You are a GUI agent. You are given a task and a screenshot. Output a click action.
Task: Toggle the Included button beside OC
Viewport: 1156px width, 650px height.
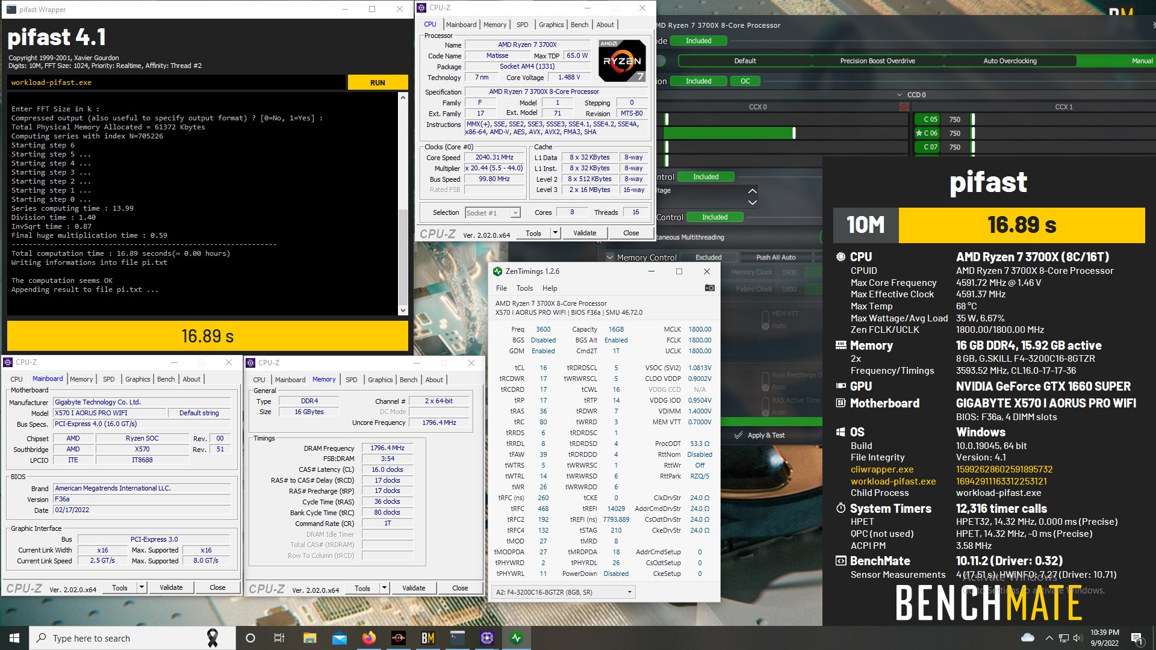pos(698,81)
